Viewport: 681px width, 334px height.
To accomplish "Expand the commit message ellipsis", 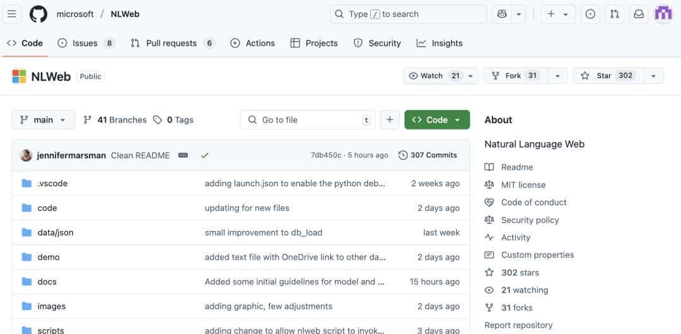I will 183,155.
